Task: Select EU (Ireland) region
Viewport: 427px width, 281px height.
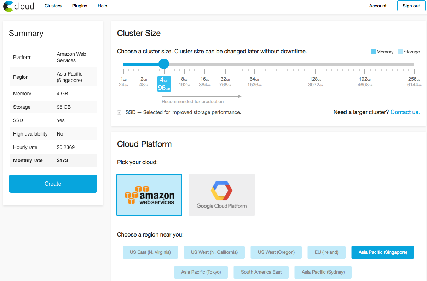Action: (327, 252)
